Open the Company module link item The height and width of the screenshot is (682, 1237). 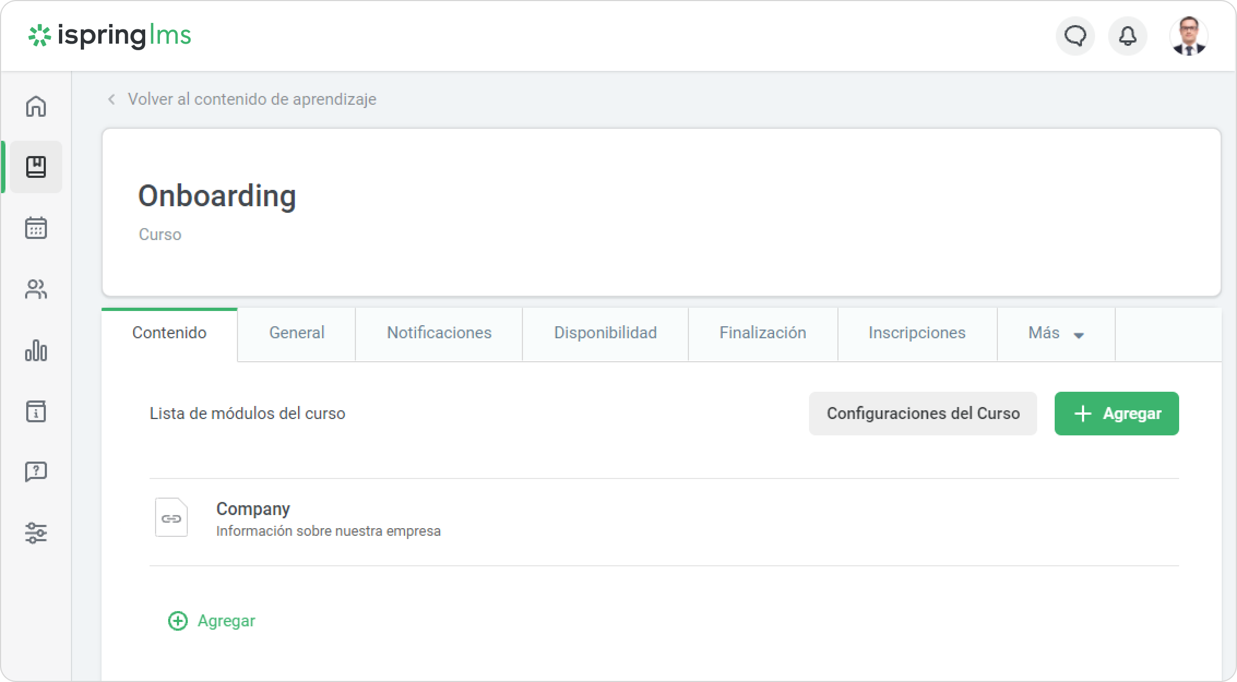tap(253, 509)
